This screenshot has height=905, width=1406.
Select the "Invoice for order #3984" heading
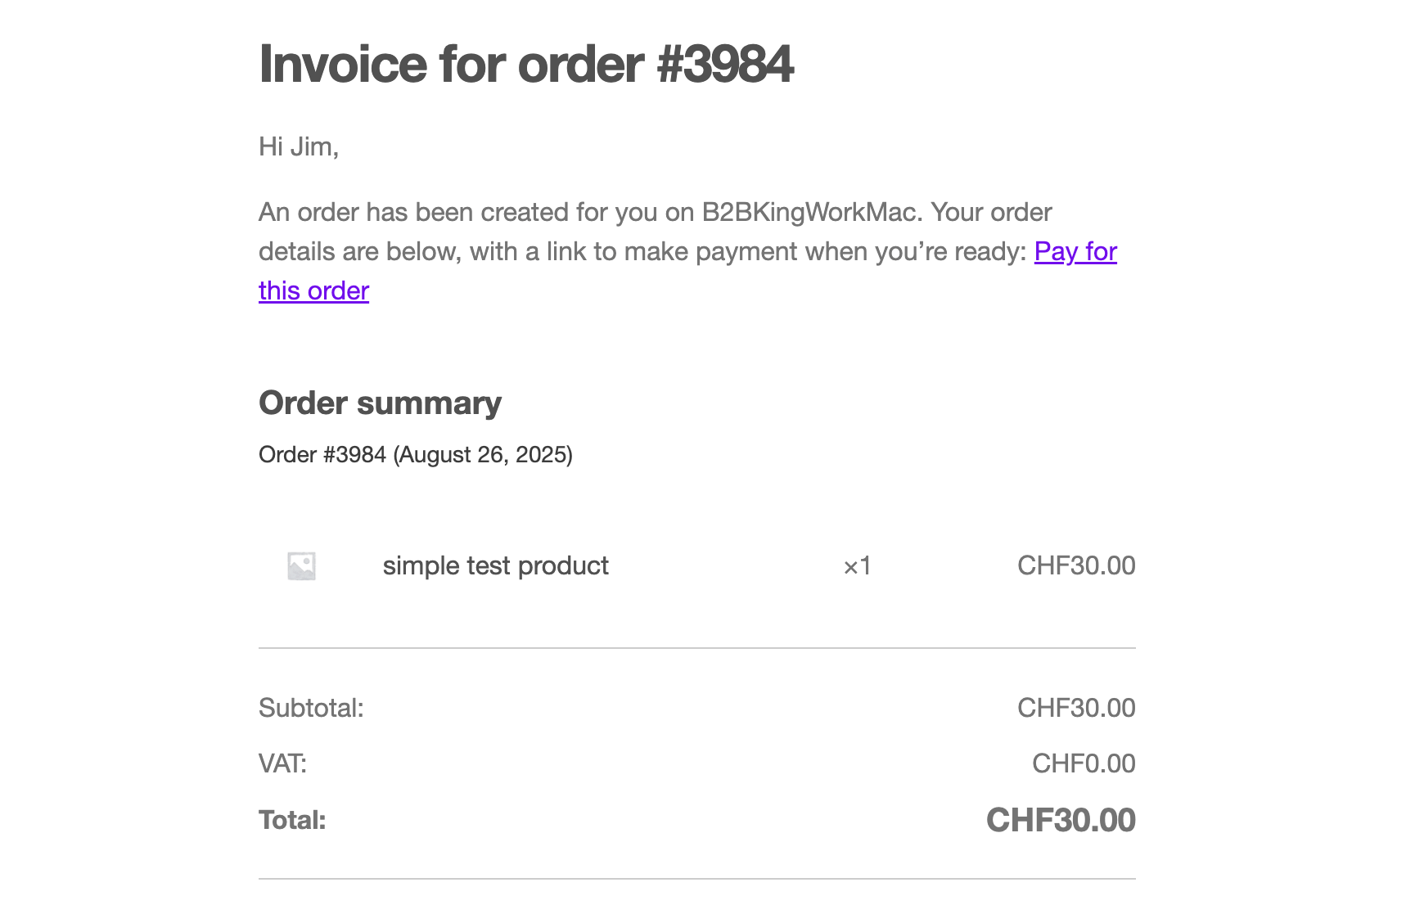526,64
